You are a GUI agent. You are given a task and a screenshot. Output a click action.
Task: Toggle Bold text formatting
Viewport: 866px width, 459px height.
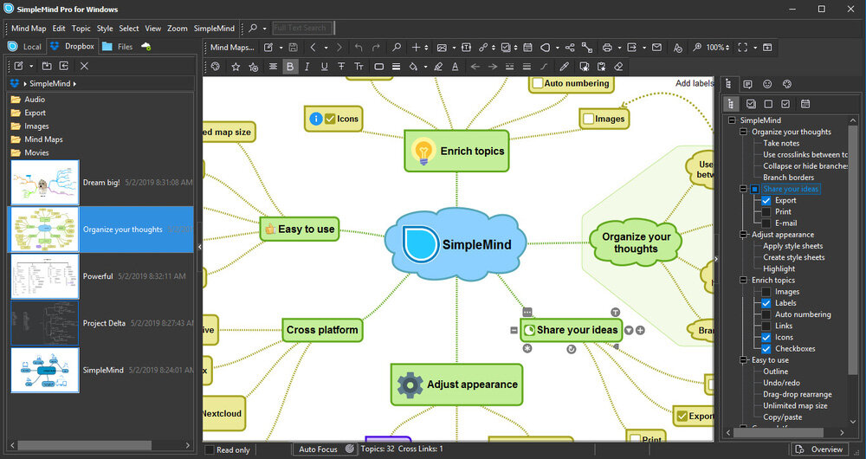click(x=290, y=67)
